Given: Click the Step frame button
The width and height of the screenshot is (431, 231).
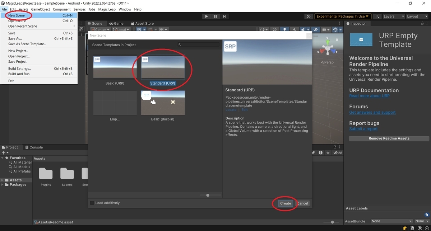Looking at the screenshot, I should coord(224,16).
